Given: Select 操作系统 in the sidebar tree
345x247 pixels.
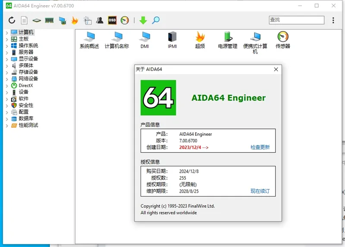Looking at the screenshot, I should click(28, 46).
